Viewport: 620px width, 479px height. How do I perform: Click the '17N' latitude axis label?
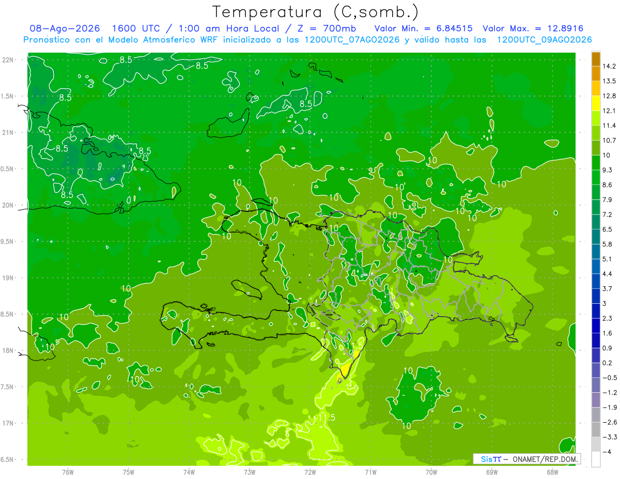(8, 423)
